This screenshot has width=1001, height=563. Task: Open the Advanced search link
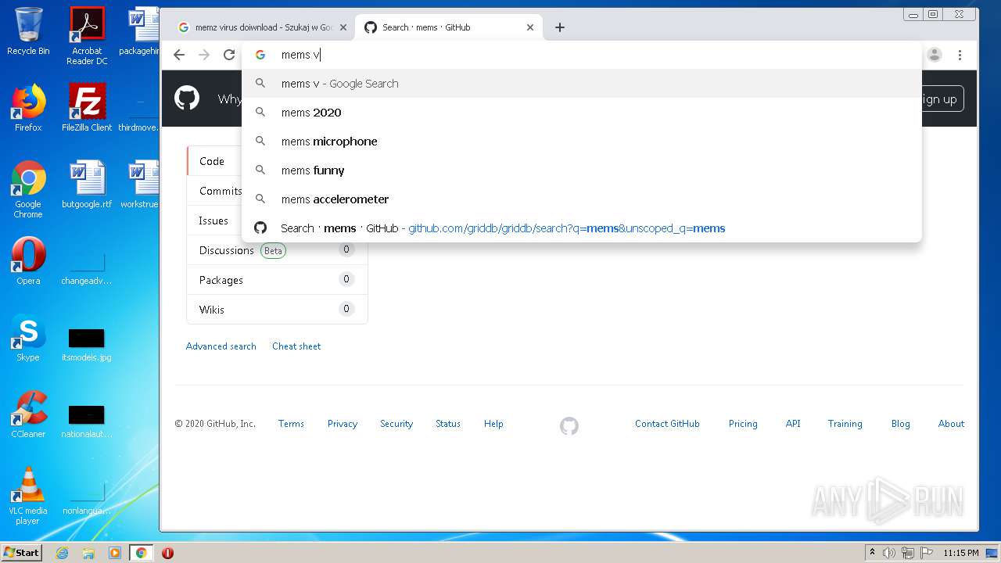(x=221, y=346)
